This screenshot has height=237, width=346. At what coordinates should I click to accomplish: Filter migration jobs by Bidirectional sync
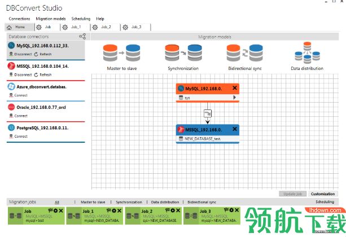coord(202,202)
